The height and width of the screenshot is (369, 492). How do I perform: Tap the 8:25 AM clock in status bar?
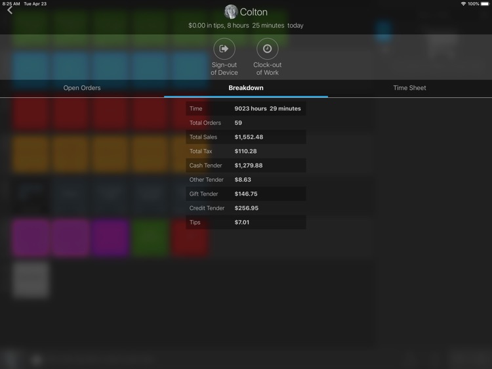coord(11,4)
